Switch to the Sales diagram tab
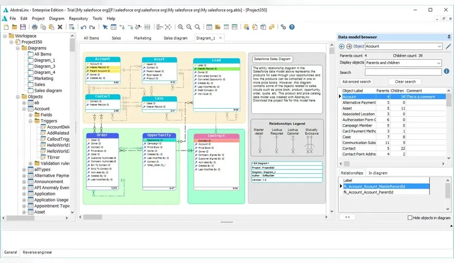Screen dimensions: 454x263 coord(175,38)
